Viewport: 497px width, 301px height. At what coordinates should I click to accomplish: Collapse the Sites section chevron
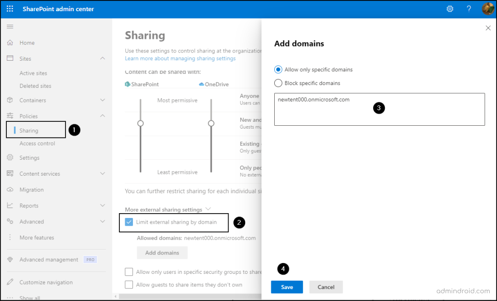102,59
